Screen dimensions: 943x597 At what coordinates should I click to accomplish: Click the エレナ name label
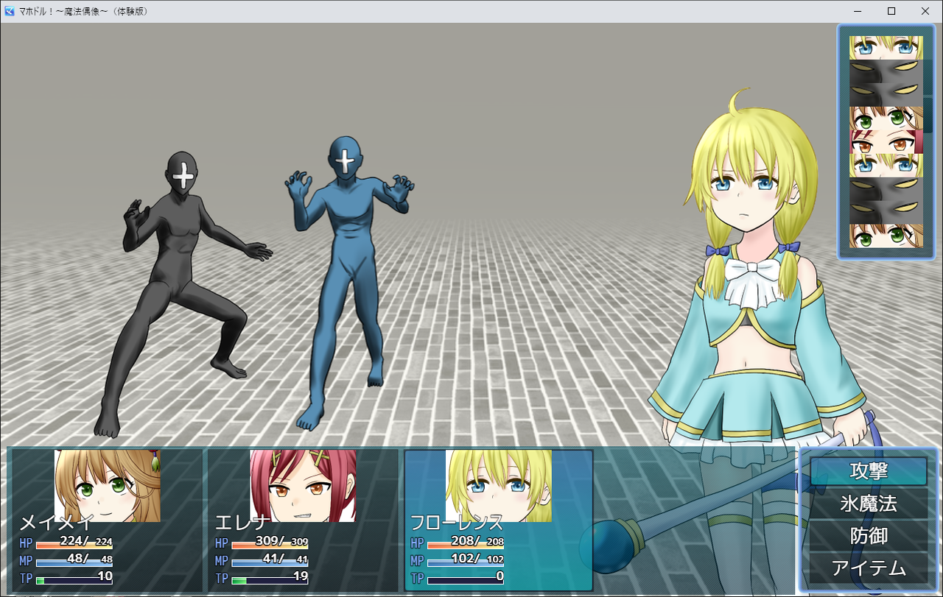[242, 523]
